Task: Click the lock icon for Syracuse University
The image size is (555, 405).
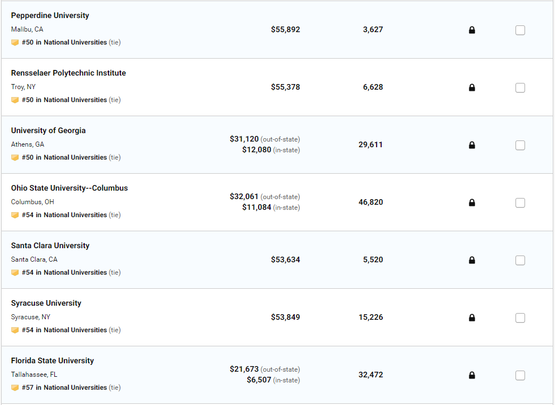Action: pos(472,318)
